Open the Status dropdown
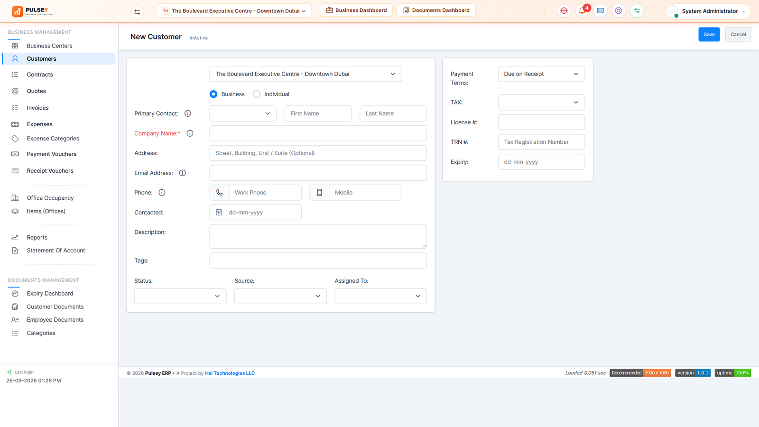The height and width of the screenshot is (427, 759). click(x=180, y=296)
